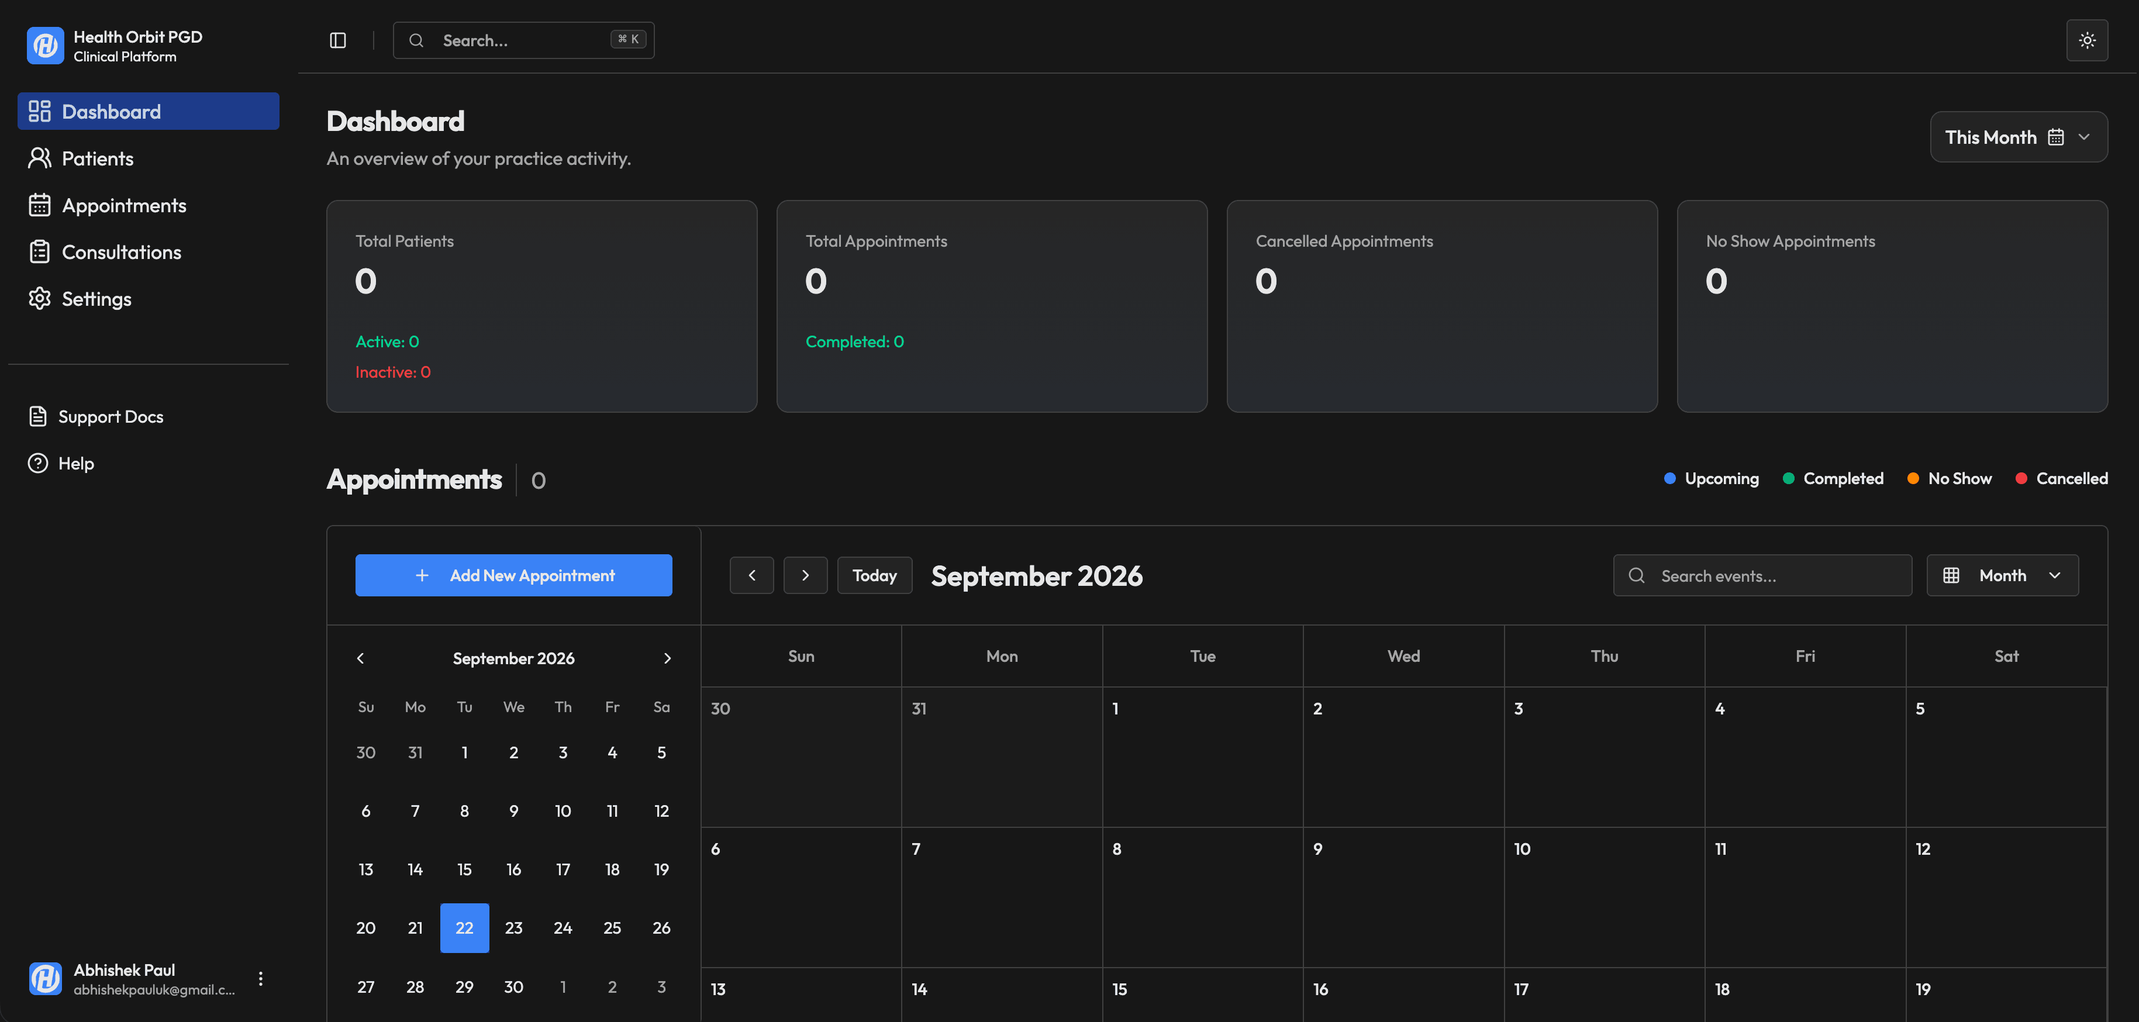
Task: Open Dashboard from the sidebar
Action: [x=149, y=111]
